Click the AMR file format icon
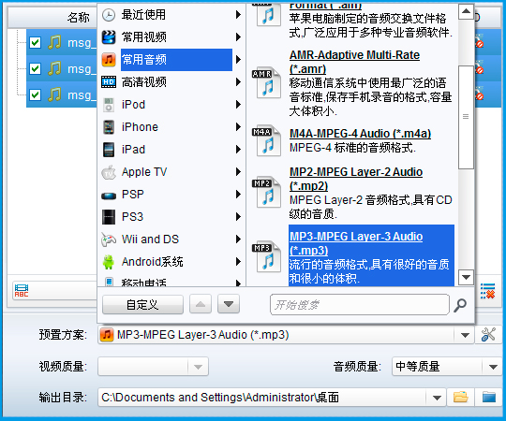The width and height of the screenshot is (506, 421). [266, 82]
